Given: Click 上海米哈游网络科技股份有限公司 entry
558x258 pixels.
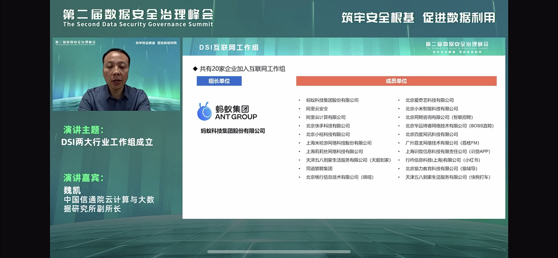Looking at the screenshot, I should (339, 143).
